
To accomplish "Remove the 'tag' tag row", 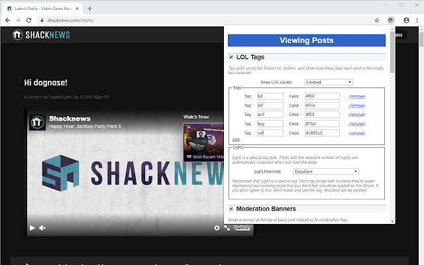I will tap(356, 124).
